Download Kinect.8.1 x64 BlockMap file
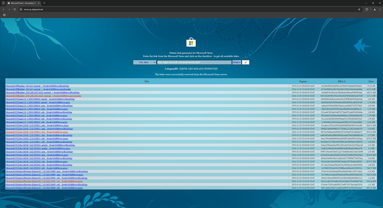 (x=47, y=178)
